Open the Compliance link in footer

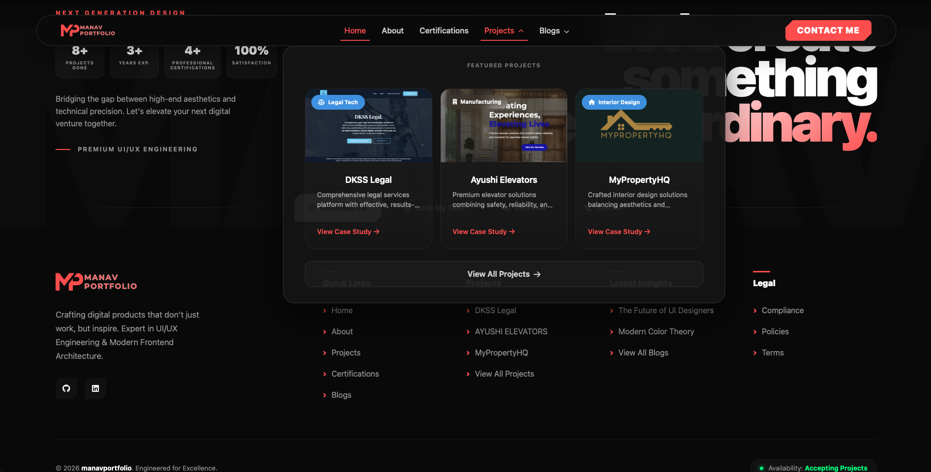[x=782, y=310]
